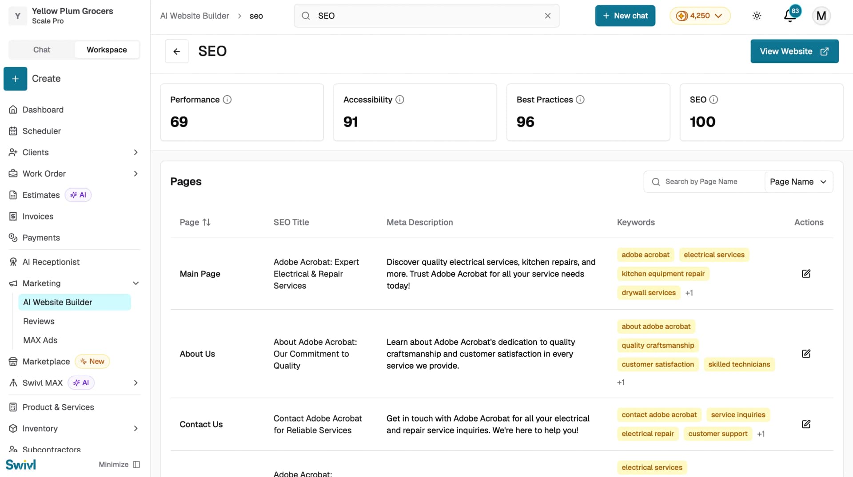Switch to the Chat tab

pyautogui.click(x=42, y=50)
